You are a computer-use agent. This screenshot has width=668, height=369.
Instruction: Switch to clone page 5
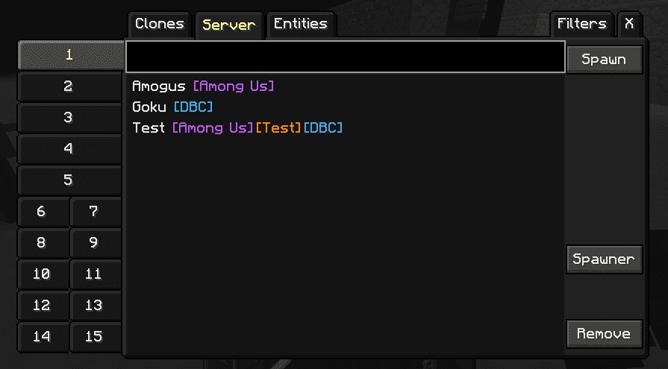pos(69,180)
